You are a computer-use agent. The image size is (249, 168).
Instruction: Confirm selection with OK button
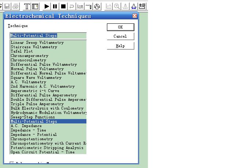(x=120, y=27)
